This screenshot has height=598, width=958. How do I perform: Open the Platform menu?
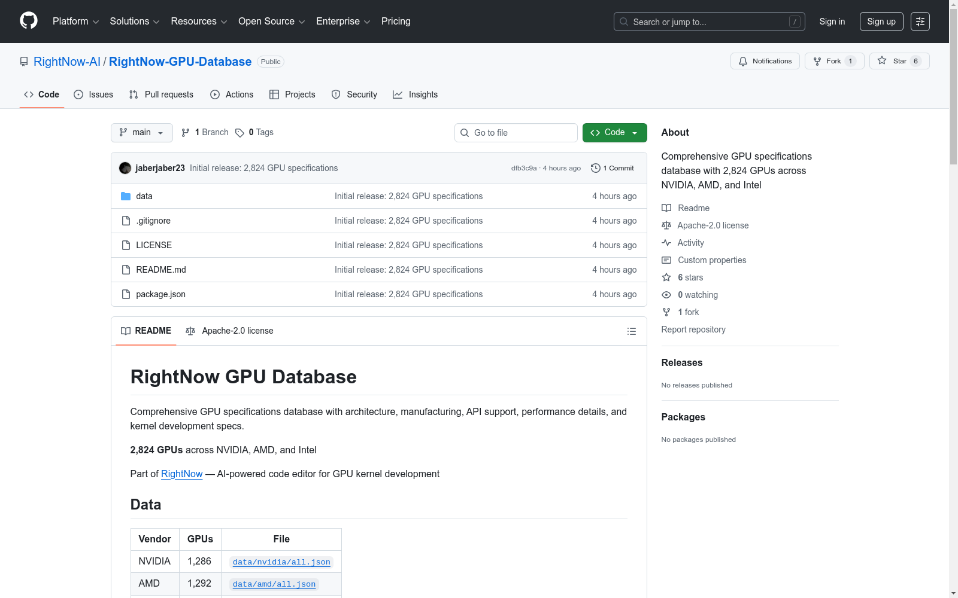[75, 22]
